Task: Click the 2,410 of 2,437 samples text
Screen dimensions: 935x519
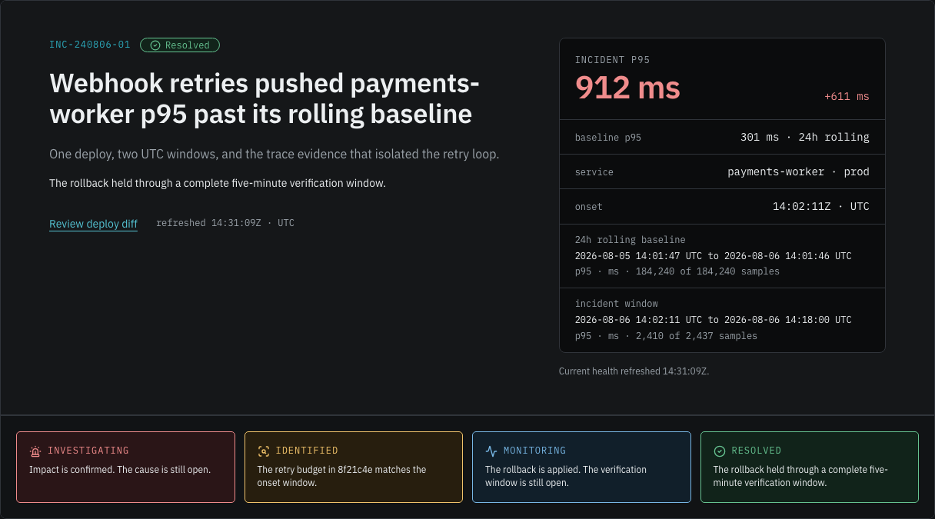Action: tap(695, 336)
